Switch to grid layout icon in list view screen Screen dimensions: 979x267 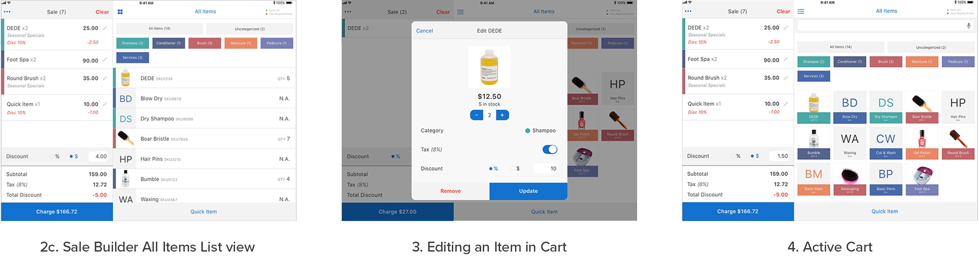tap(120, 12)
